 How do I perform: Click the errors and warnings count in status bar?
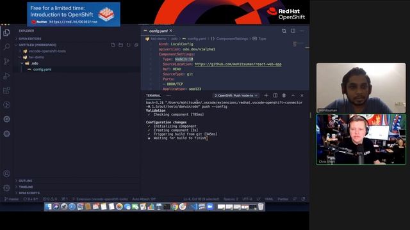50,199
